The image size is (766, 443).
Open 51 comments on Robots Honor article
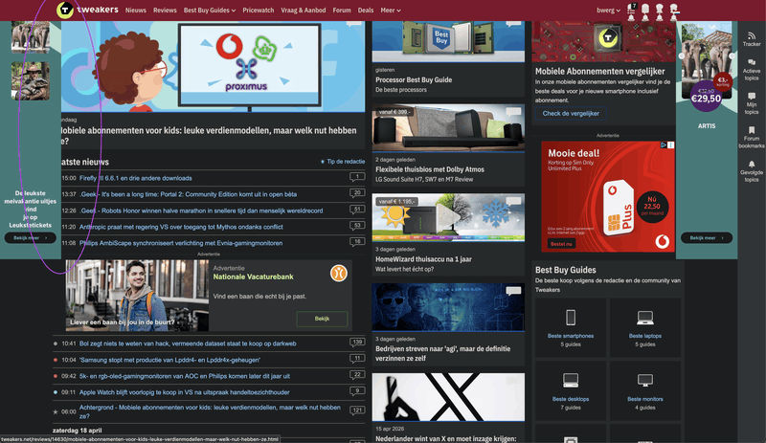(357, 210)
